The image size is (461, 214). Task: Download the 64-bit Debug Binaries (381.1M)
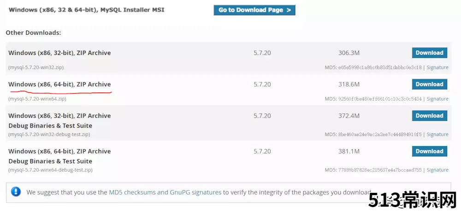pos(429,151)
